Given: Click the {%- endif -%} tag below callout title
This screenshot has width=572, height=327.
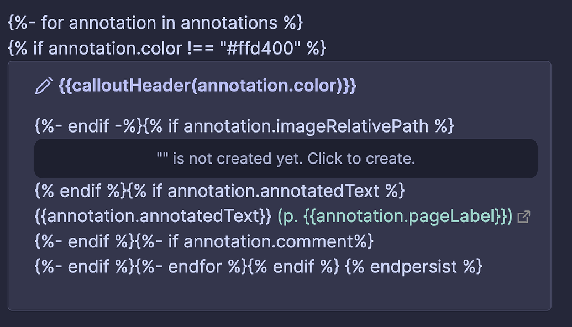Looking at the screenshot, I should tap(88, 126).
